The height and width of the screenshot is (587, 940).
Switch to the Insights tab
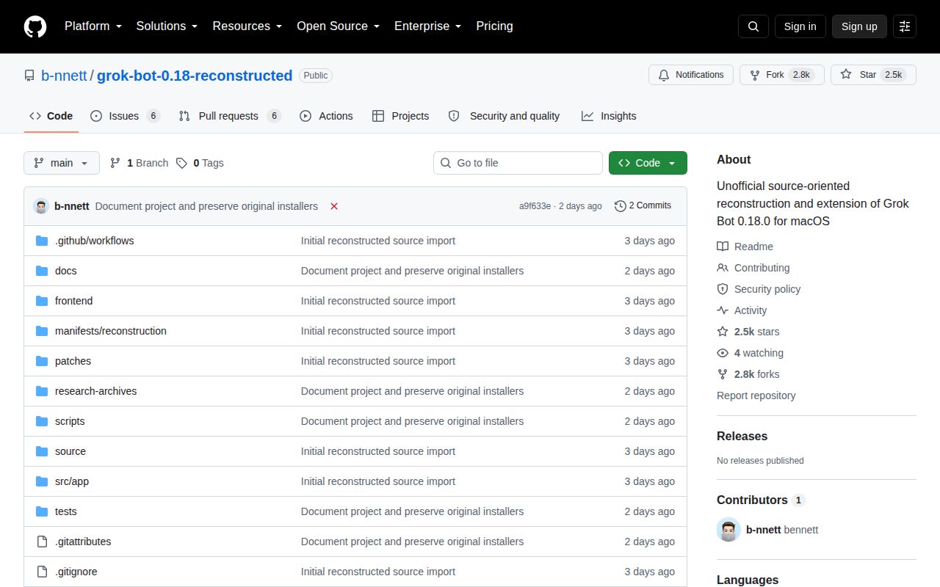pyautogui.click(x=609, y=116)
